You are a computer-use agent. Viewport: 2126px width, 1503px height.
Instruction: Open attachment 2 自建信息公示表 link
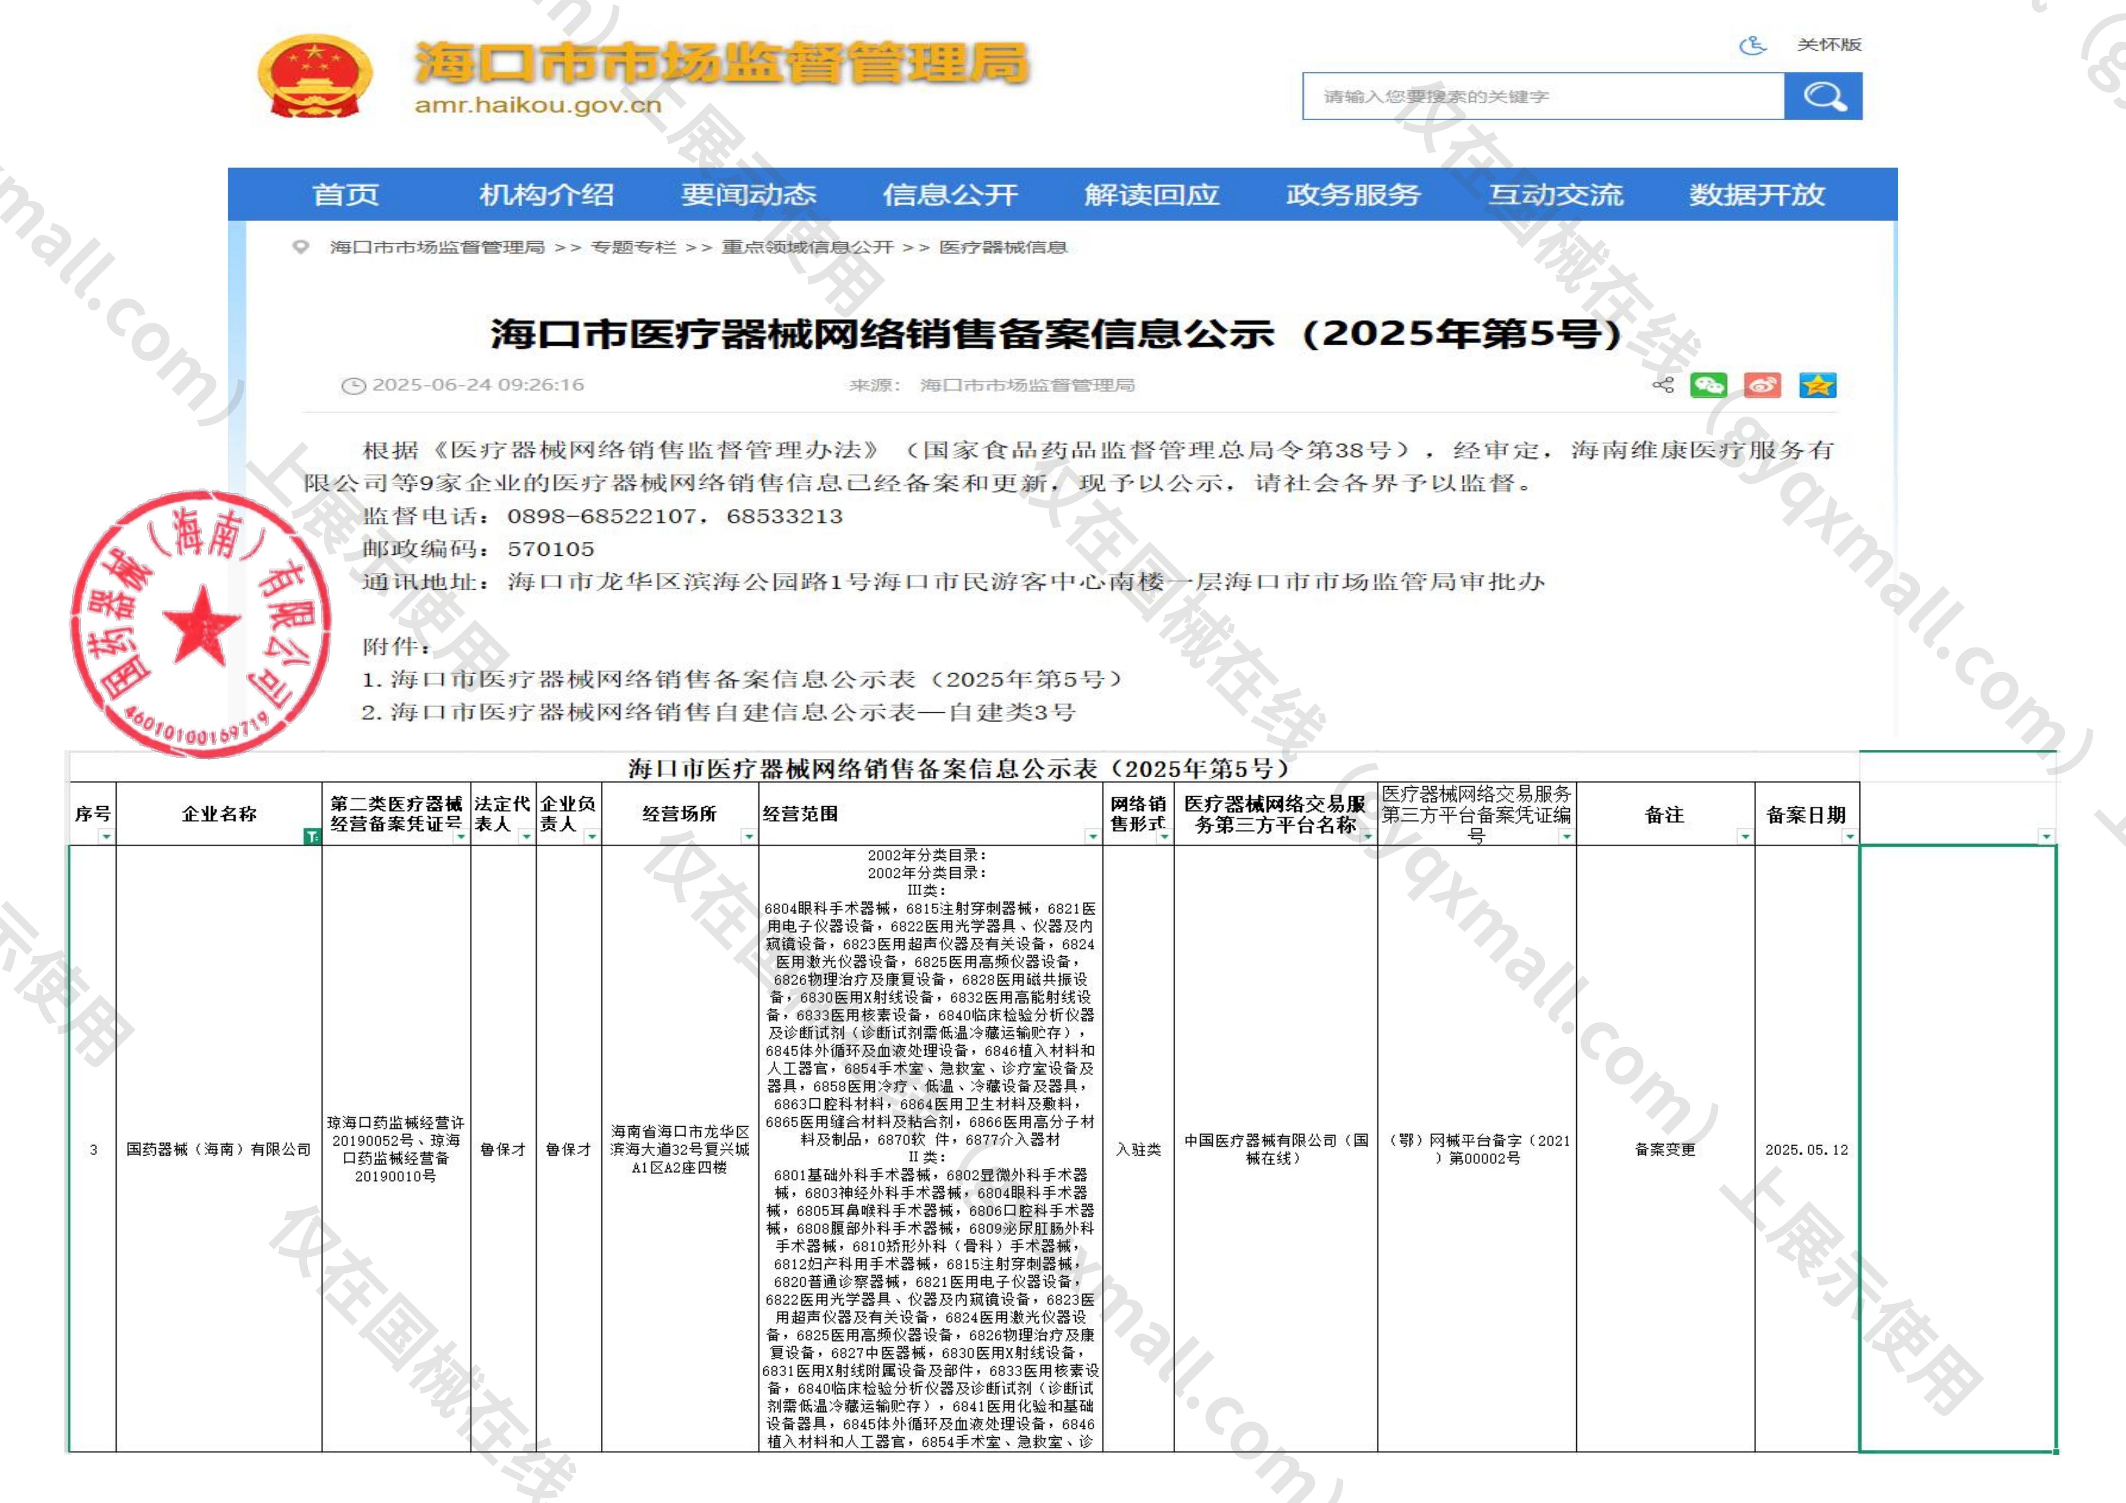click(x=719, y=711)
